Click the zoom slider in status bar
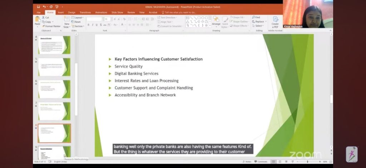Image resolution: width=366 pixels, height=168 pixels. (x=307, y=162)
